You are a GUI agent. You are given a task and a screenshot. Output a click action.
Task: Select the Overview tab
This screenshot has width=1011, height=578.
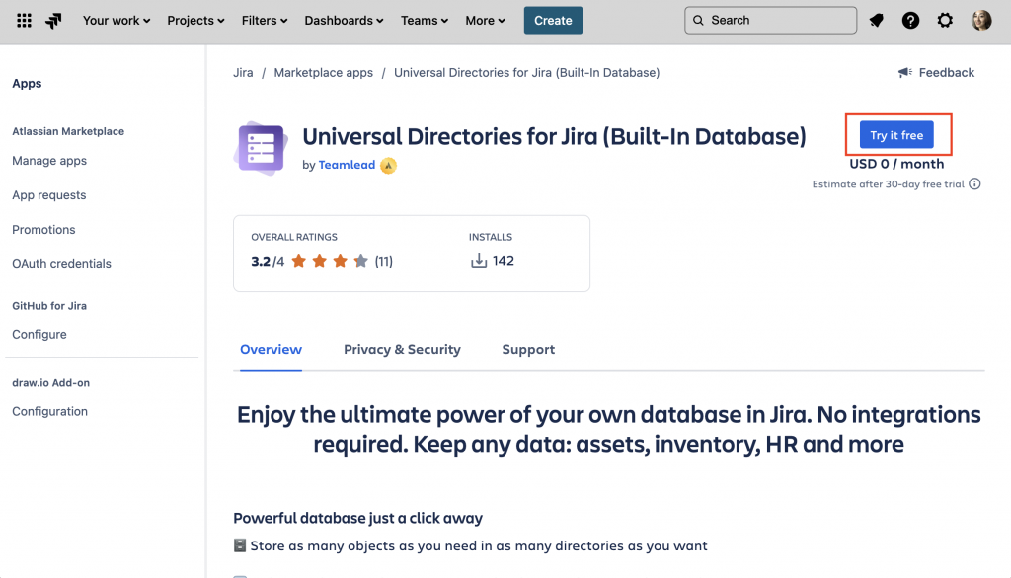271,350
